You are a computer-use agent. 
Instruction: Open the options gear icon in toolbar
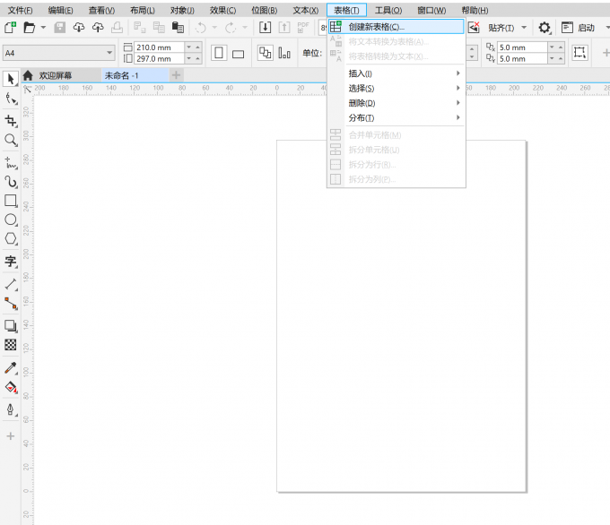click(x=544, y=28)
